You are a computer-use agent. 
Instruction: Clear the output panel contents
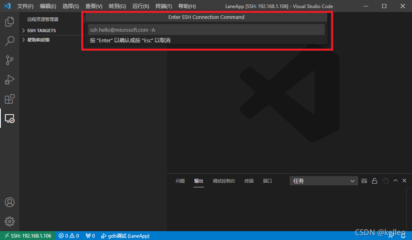pos(364,181)
